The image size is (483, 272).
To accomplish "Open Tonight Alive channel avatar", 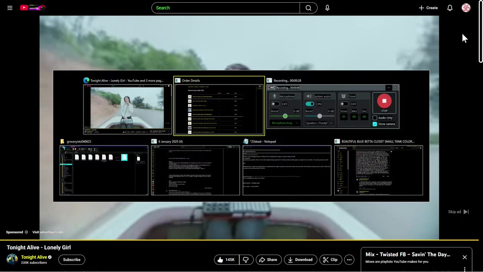I will point(12,260).
